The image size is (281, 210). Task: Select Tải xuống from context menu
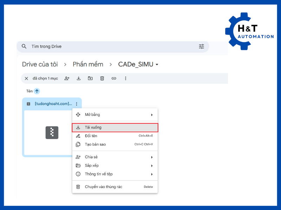[x=115, y=127]
